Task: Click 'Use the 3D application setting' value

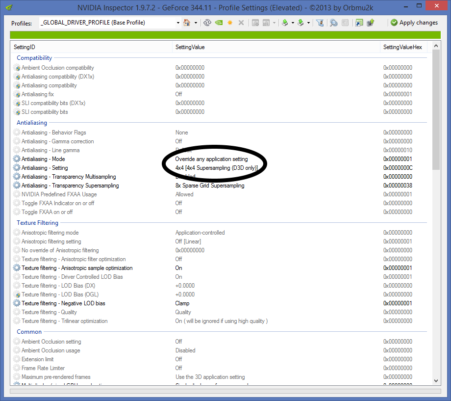Action: tap(210, 377)
